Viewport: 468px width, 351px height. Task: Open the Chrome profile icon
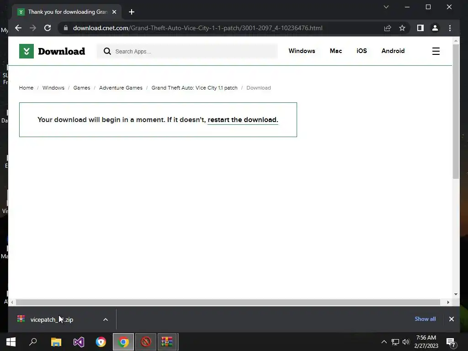click(435, 28)
